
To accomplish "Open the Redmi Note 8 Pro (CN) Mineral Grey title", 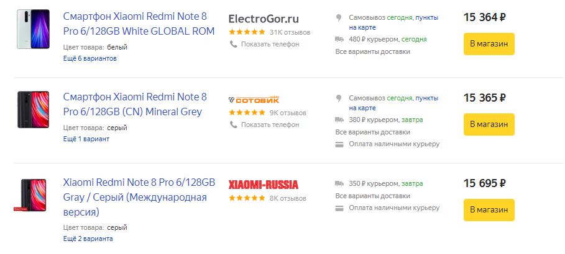I will click(135, 104).
